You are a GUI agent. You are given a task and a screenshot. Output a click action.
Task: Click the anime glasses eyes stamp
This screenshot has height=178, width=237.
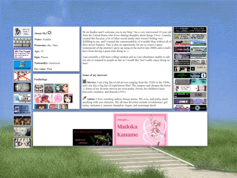pos(22,143)
